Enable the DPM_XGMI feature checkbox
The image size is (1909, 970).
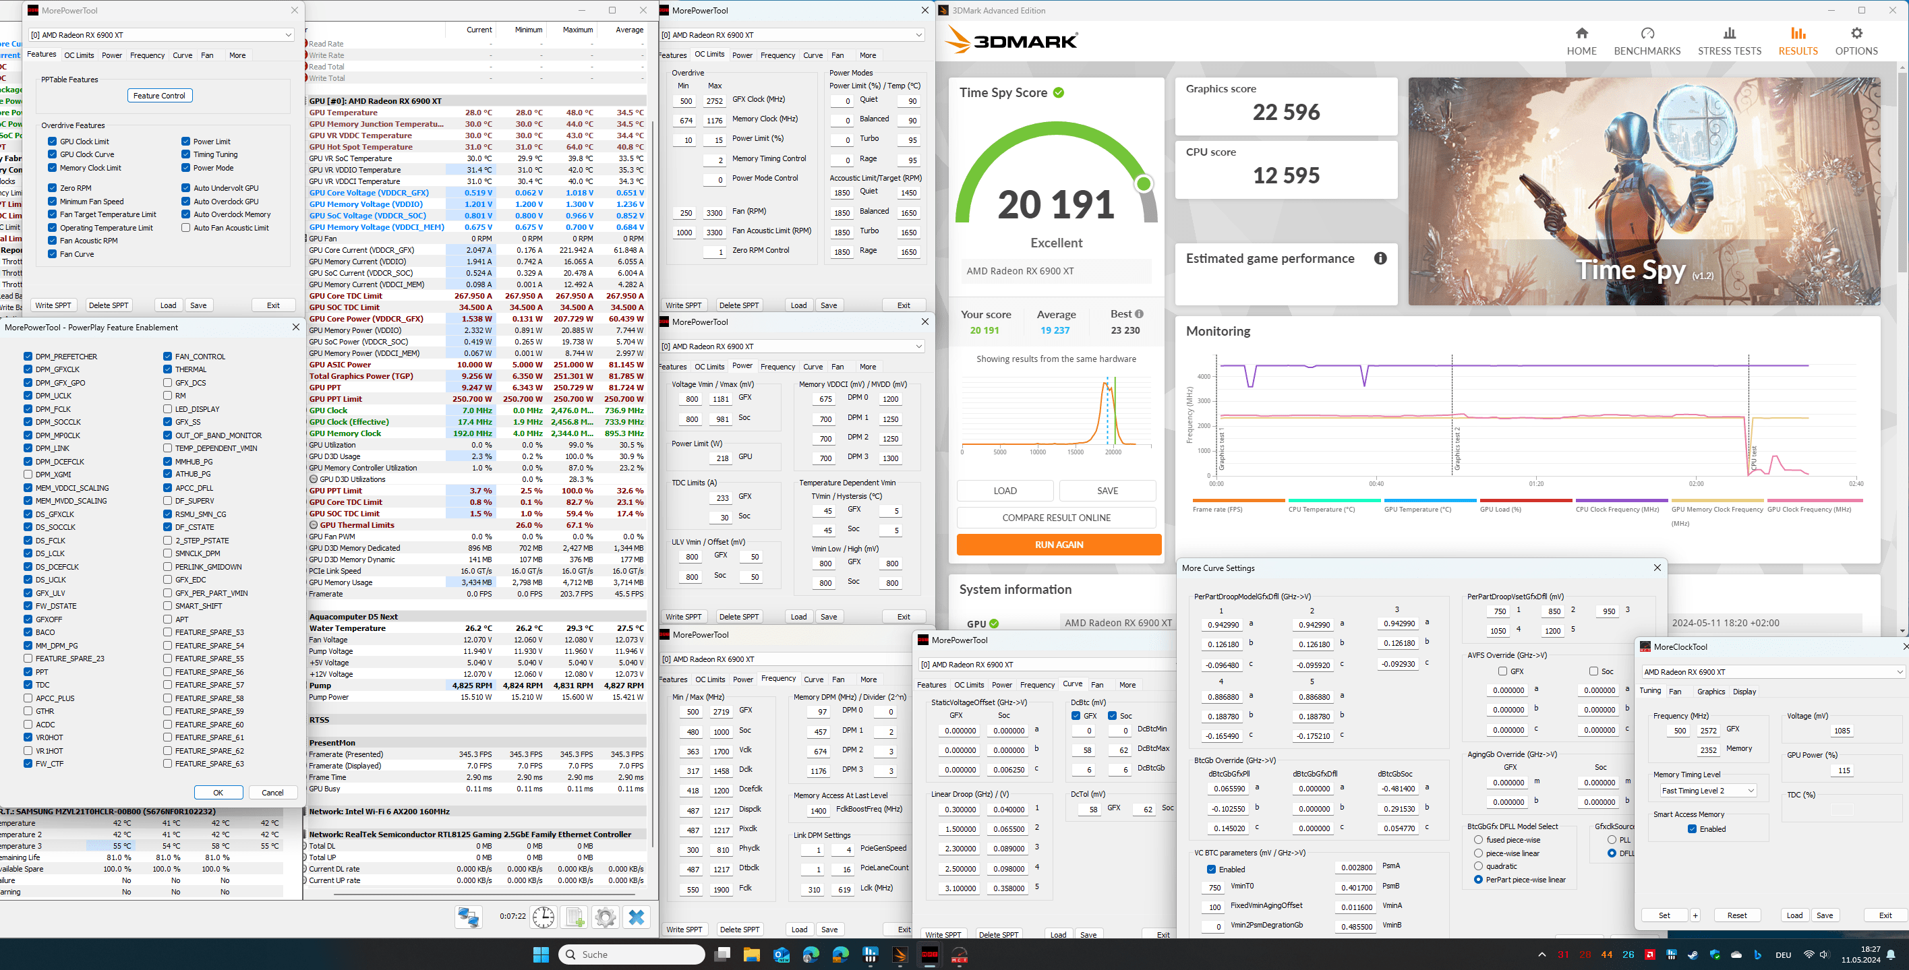pyautogui.click(x=28, y=475)
